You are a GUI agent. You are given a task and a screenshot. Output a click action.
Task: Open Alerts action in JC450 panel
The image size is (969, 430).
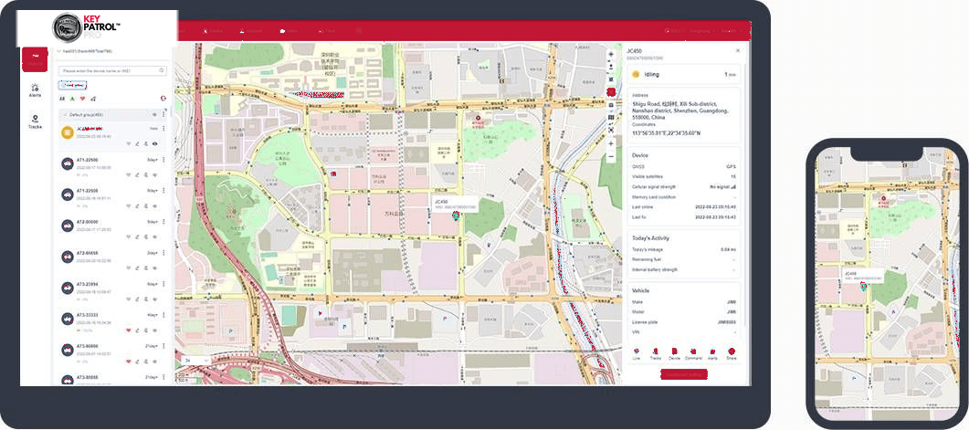click(x=712, y=352)
